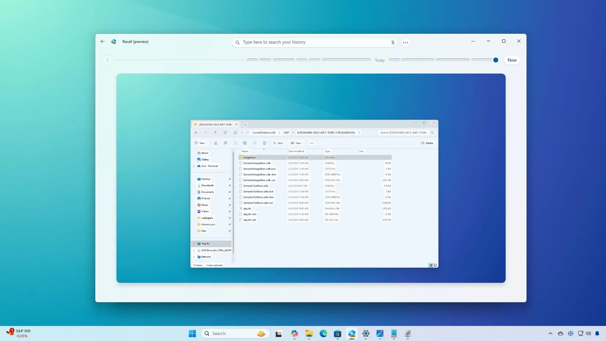Open Notepad from the taskbar
This screenshot has height=341, width=606.
point(394,334)
